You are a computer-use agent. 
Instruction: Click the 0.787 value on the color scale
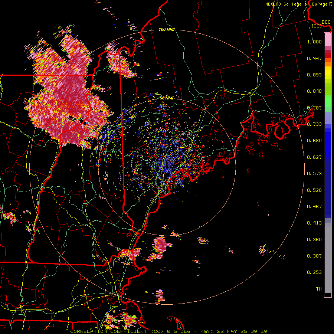pos(314,108)
